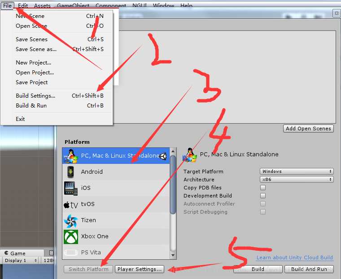Click the PS Vita platform icon
341x279 pixels.
(71, 253)
